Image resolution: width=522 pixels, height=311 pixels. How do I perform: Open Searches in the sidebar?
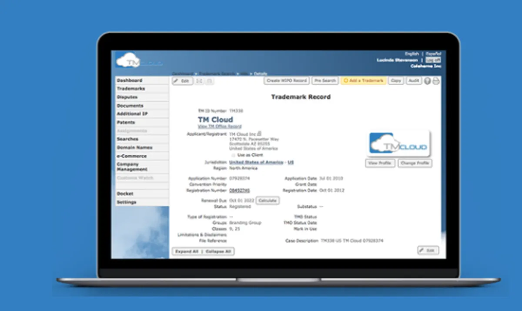142,139
